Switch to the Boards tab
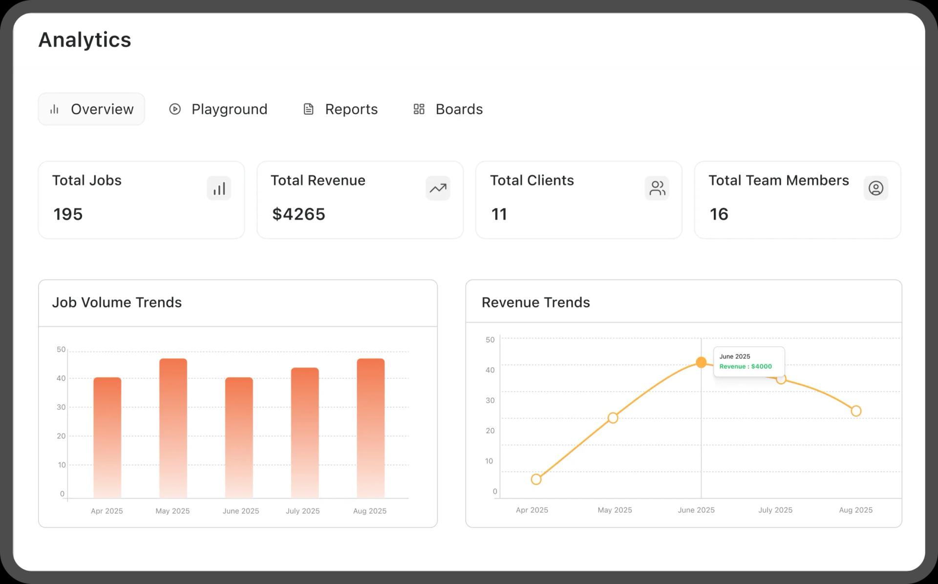938x584 pixels. pos(459,109)
